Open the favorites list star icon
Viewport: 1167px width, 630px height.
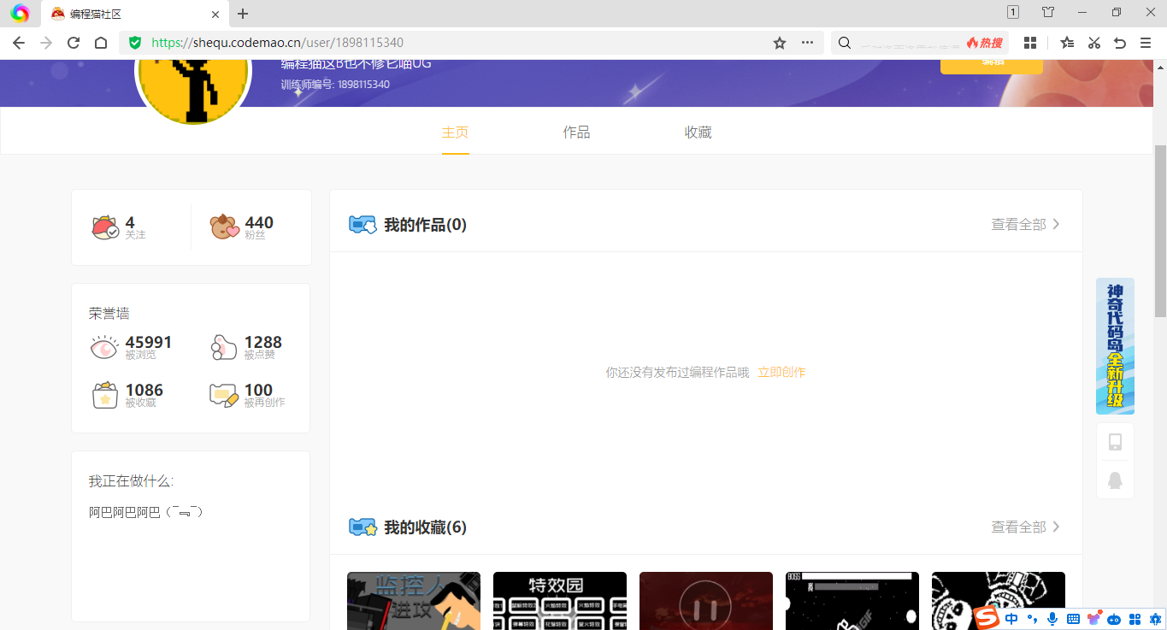[1067, 43]
